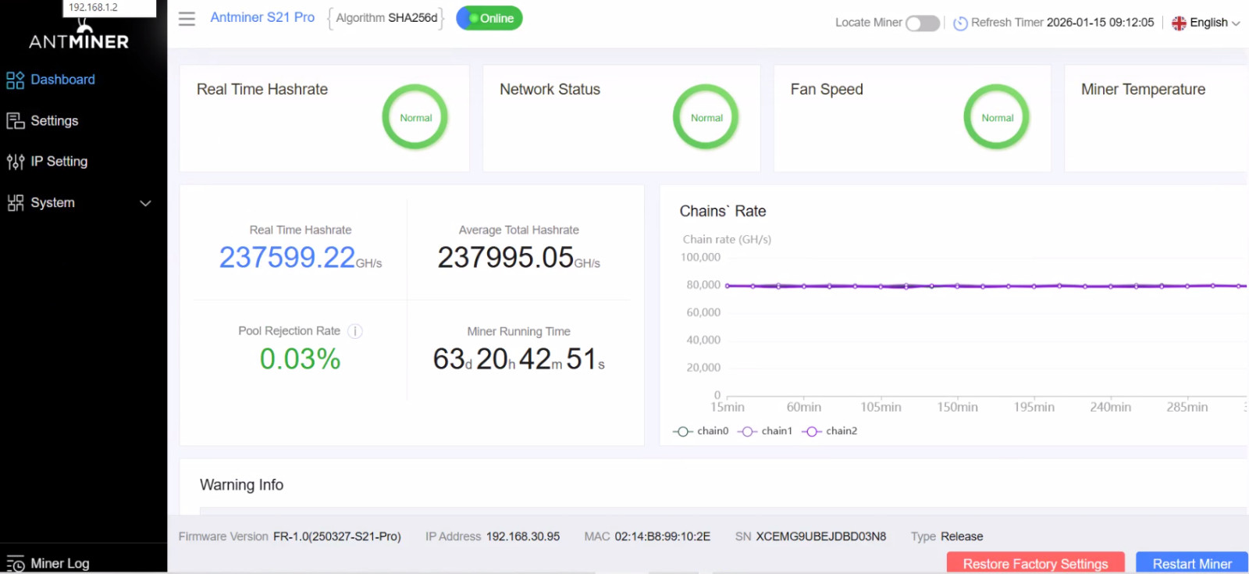
Task: Toggle chain0 series in the legend
Action: tap(701, 431)
